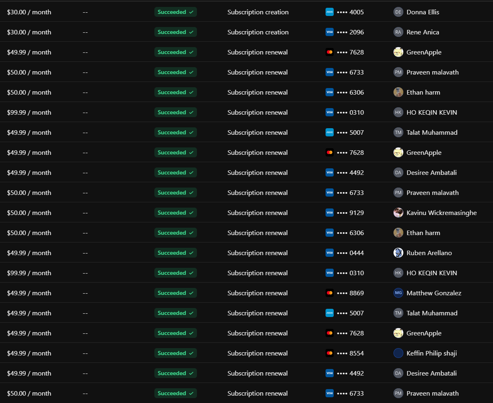Image resolution: width=493 pixels, height=403 pixels.
Task: Click $49.99 / month in Ruben Arellano's row
Action: (x=29, y=253)
